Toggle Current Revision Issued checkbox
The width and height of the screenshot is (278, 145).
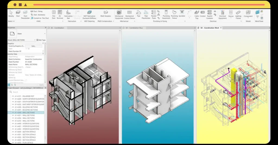click(x=26, y=80)
